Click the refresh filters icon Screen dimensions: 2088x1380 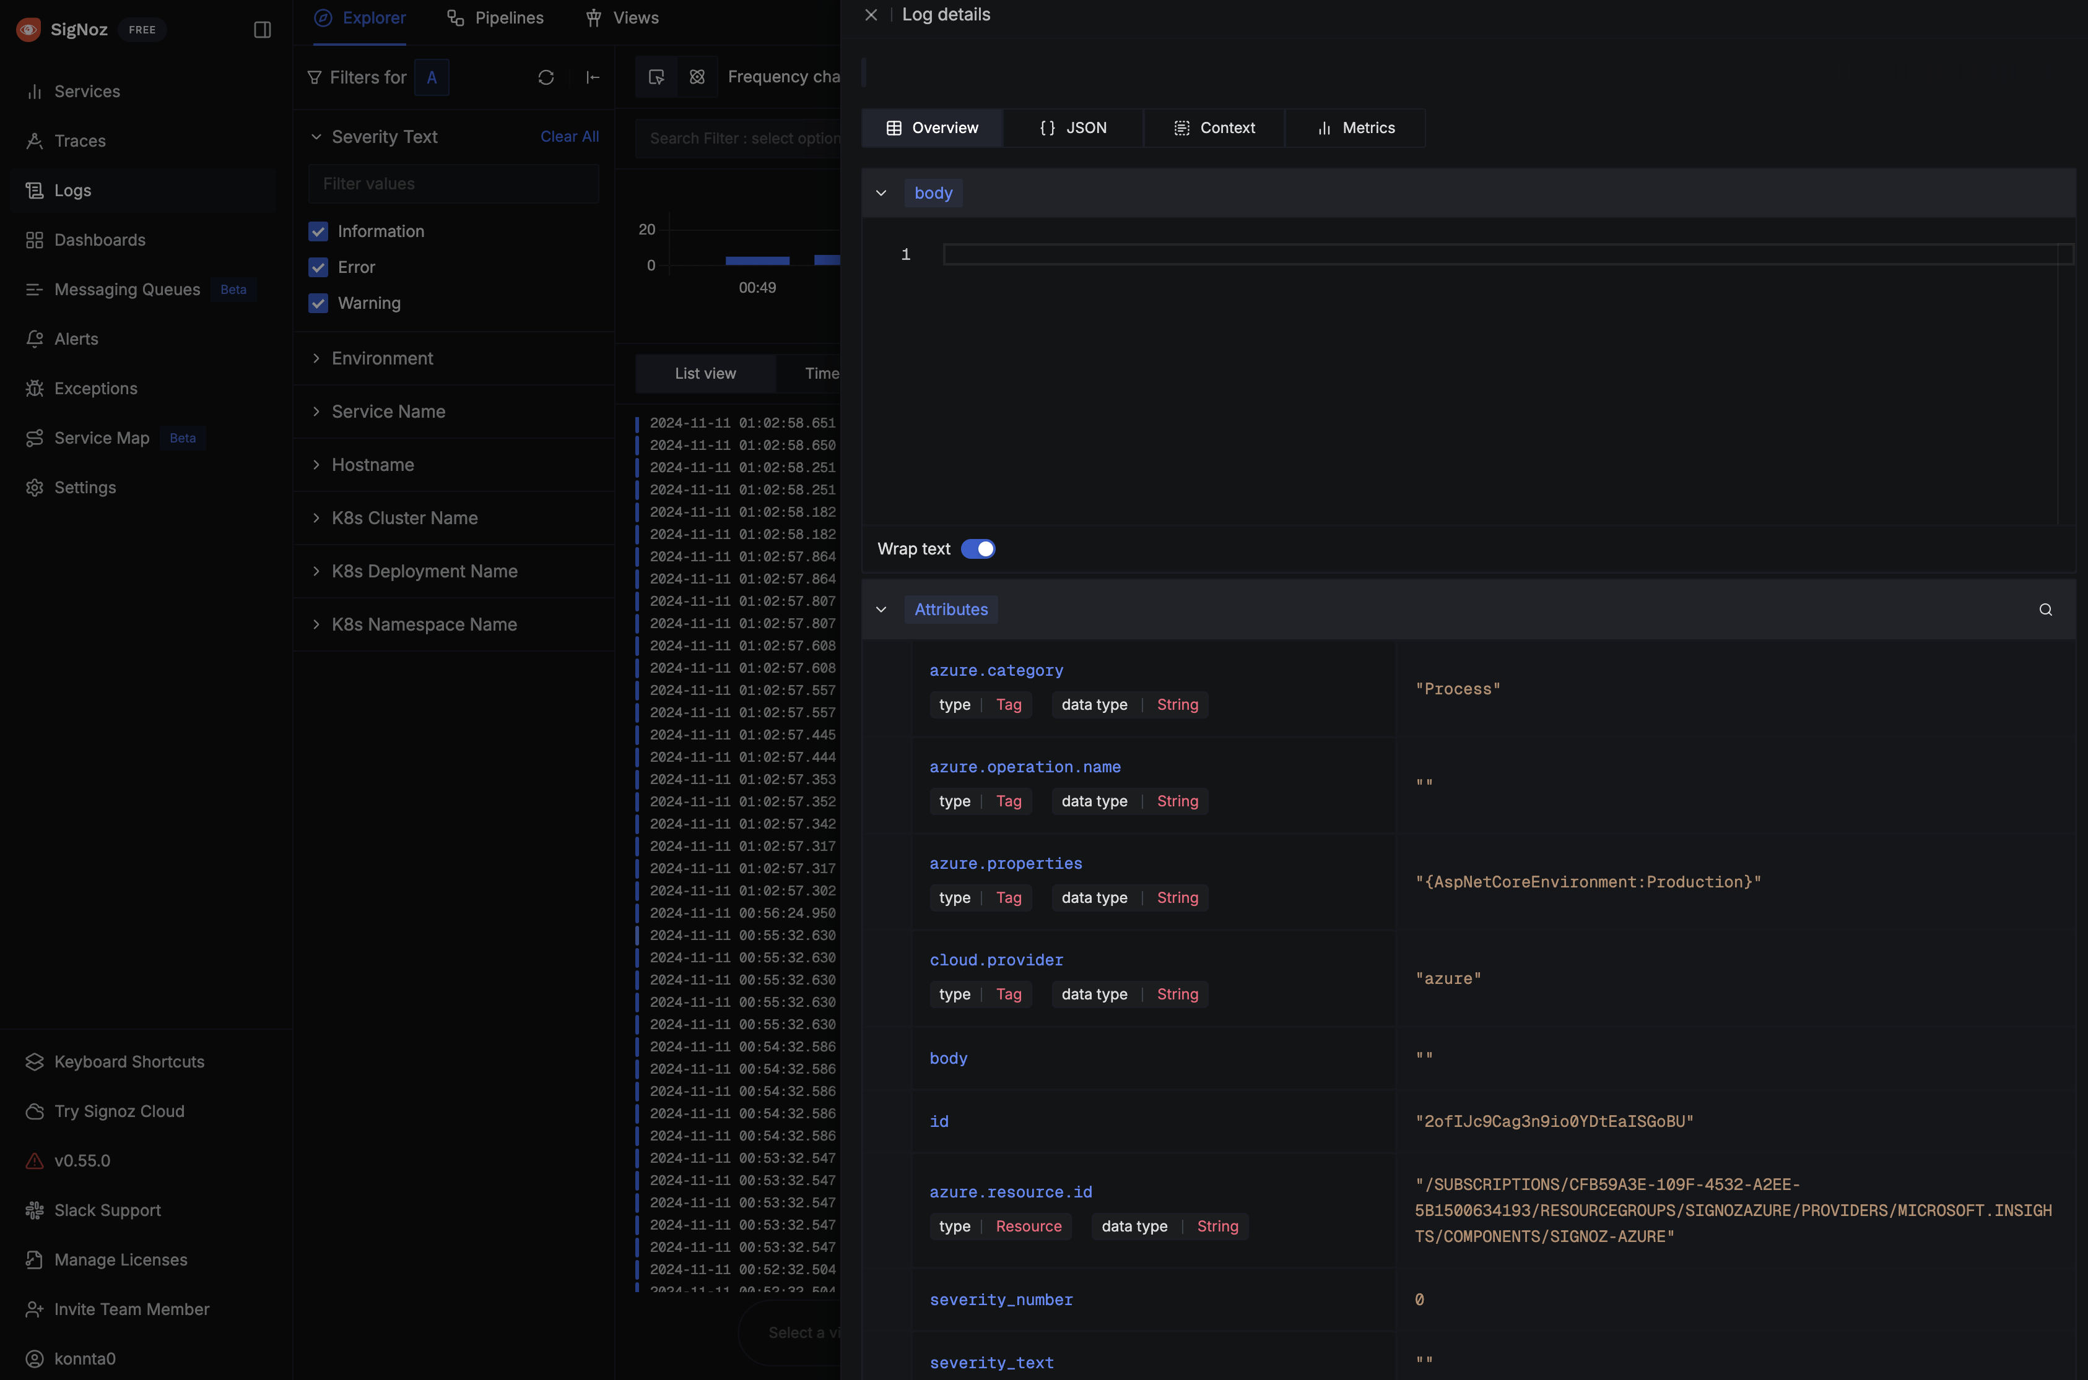point(546,77)
